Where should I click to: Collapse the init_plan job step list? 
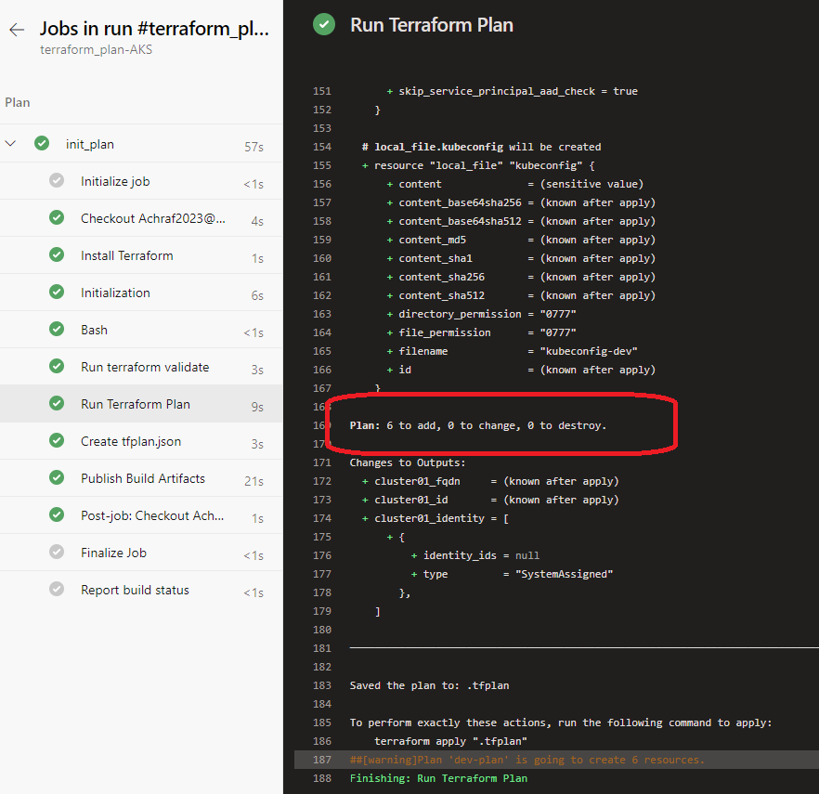click(12, 144)
